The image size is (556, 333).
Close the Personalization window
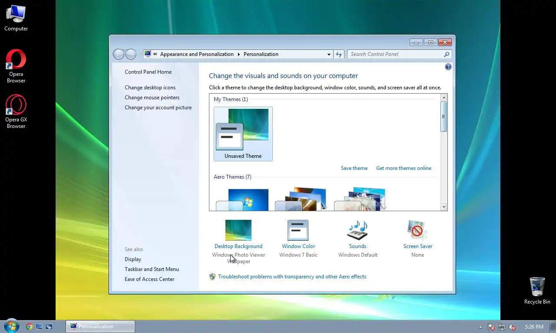(x=445, y=42)
